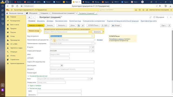Open new browser tab with plus button
Image resolution: width=173 pixels, height=97 pixels.
click(x=142, y=2)
